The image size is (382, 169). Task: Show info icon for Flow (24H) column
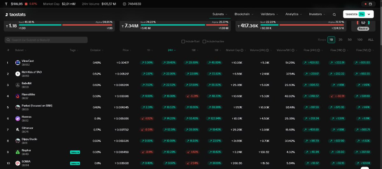[319, 50]
